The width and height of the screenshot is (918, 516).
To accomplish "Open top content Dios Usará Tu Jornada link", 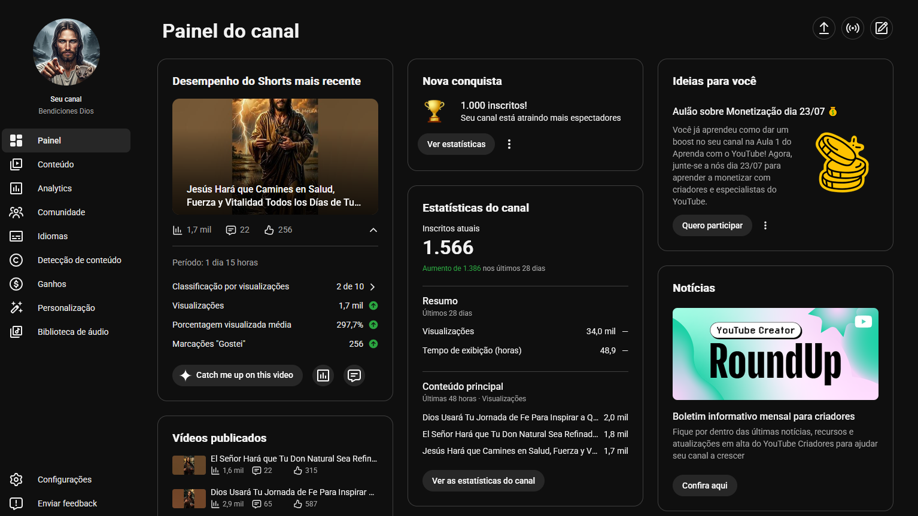I will 510,417.
